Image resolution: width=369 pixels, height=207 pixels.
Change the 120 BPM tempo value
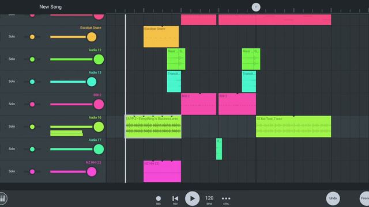click(x=209, y=198)
